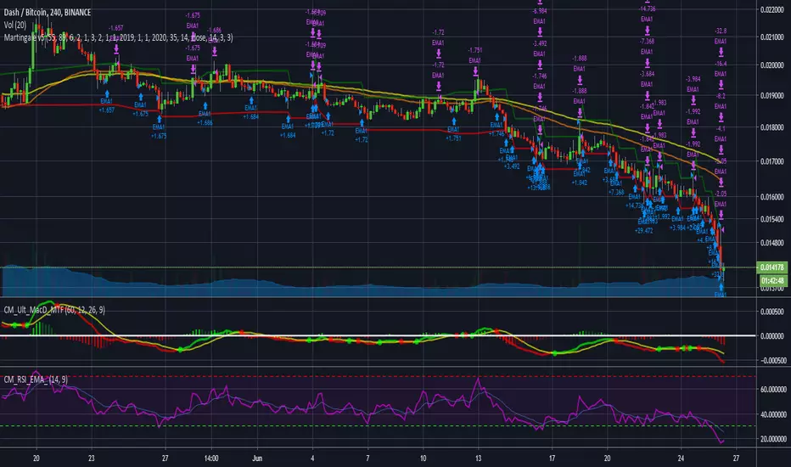Screen dimensions: 791x467
Task: Click the 0.017000 price axis label
Action: pyautogui.click(x=771, y=161)
